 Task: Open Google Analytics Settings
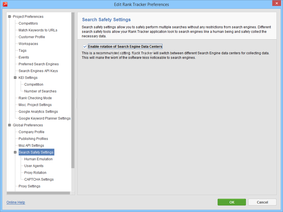tap(38, 112)
